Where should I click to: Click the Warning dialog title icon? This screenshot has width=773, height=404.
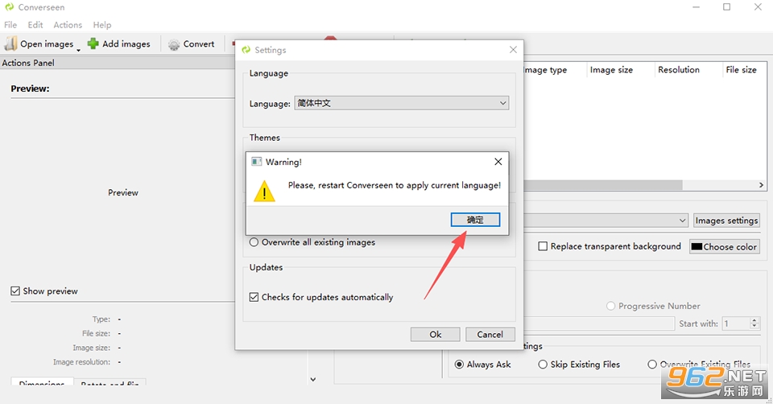click(x=256, y=162)
